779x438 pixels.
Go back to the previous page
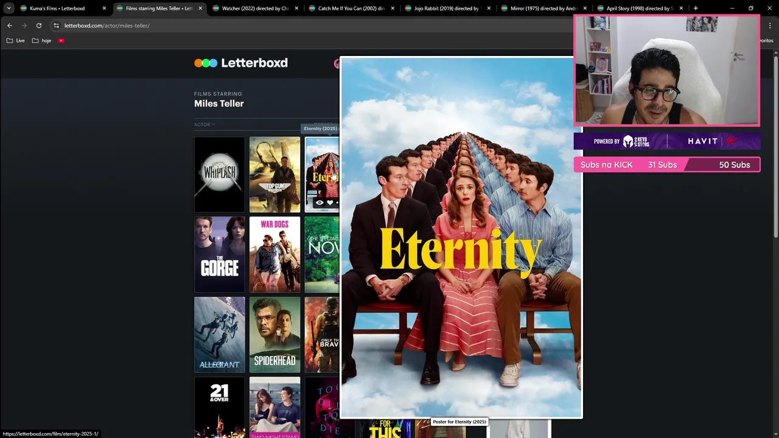pos(10,26)
